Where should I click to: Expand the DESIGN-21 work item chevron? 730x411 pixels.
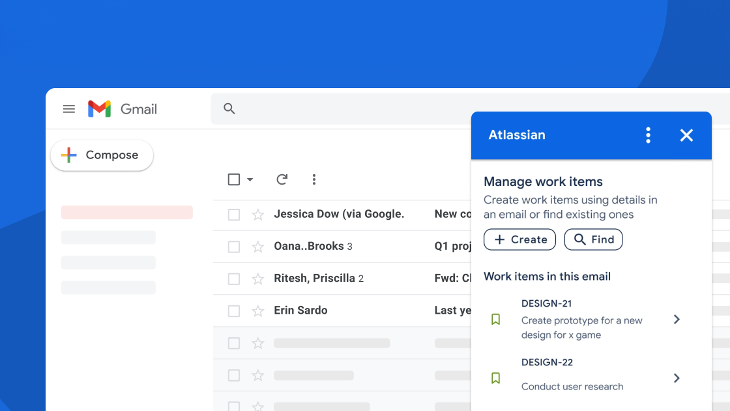point(677,320)
